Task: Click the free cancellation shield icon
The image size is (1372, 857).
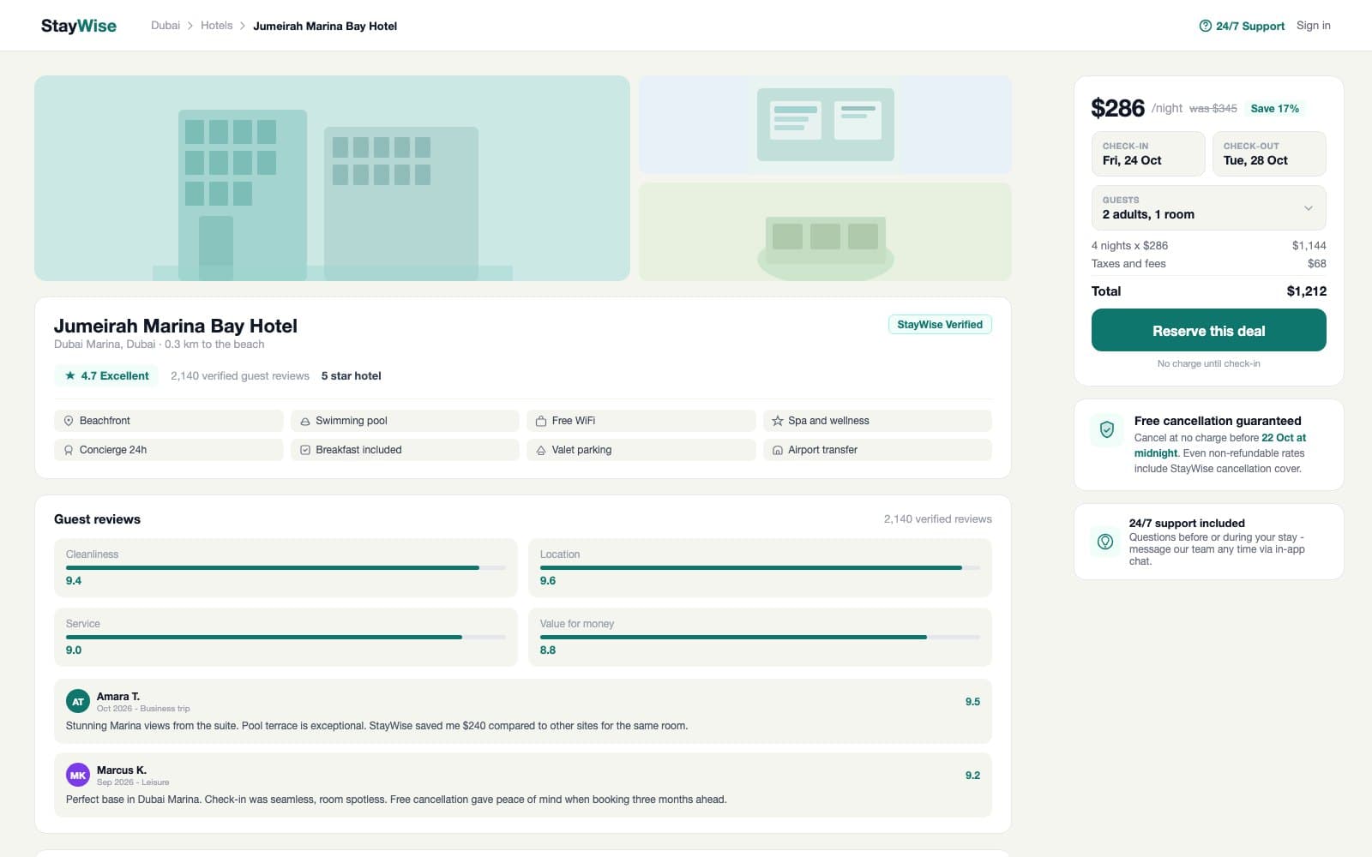Action: 1107,429
